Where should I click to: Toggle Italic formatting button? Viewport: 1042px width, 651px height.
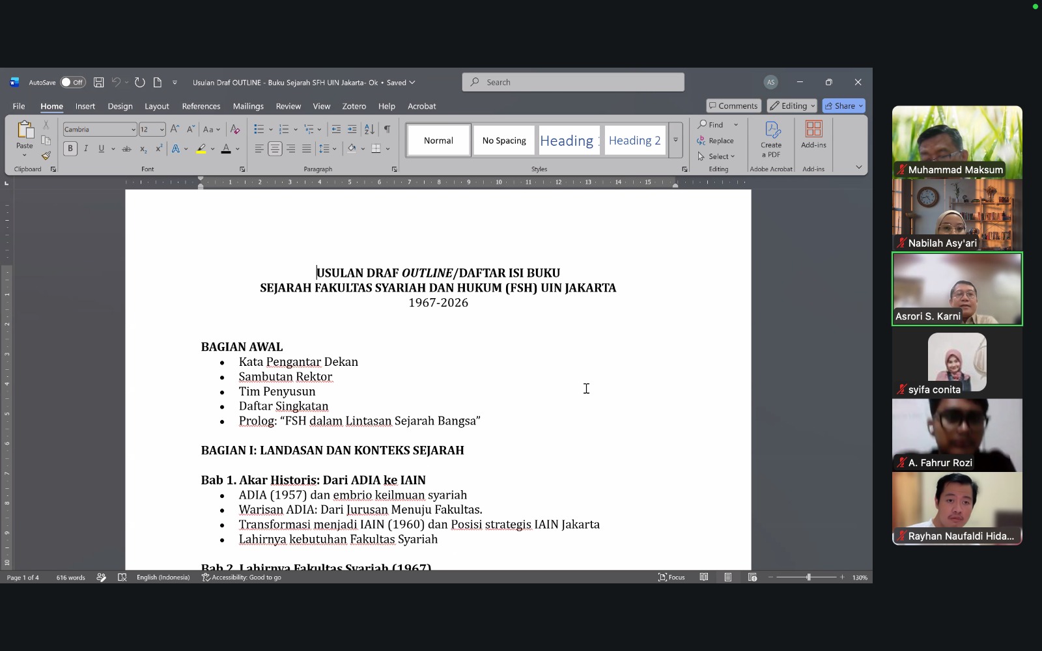click(x=86, y=148)
